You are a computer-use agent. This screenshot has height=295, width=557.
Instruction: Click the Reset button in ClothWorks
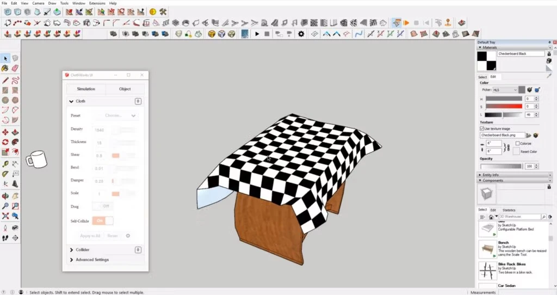point(113,236)
